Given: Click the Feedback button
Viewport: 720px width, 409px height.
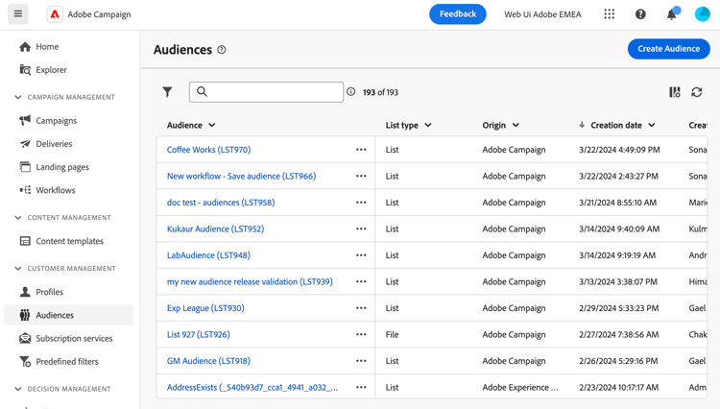Looking at the screenshot, I should [457, 14].
